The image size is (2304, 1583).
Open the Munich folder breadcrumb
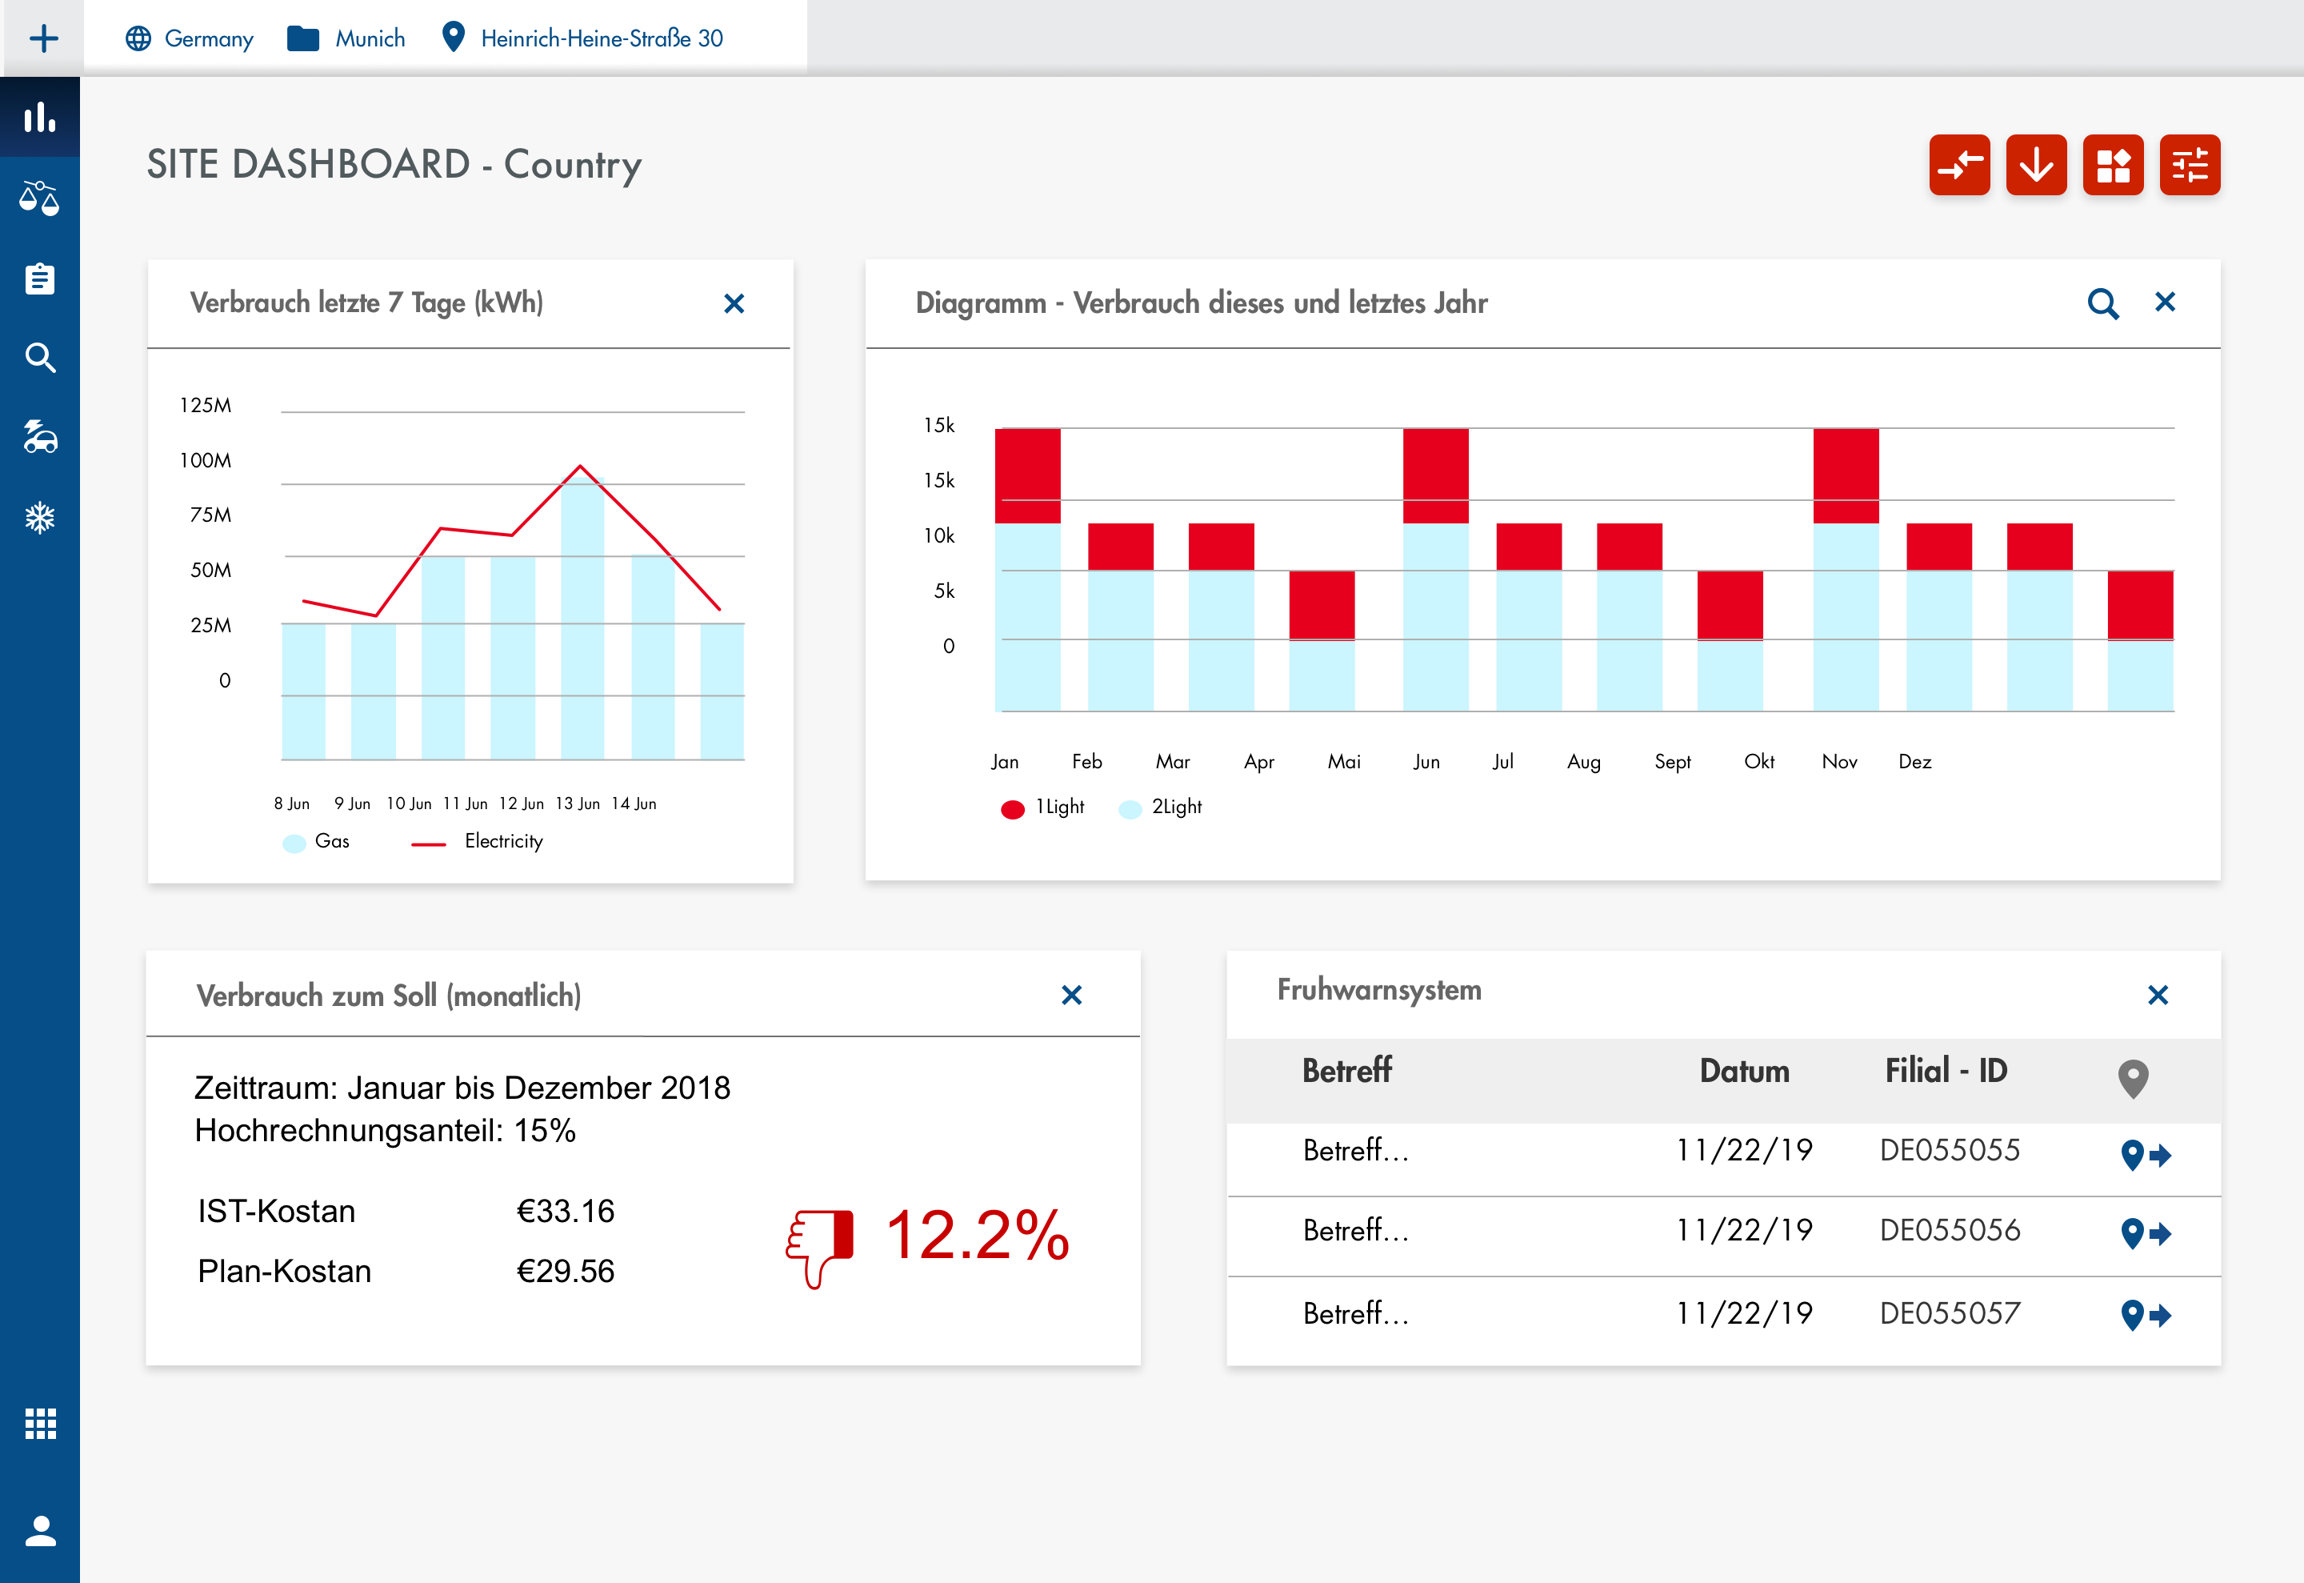(x=346, y=38)
